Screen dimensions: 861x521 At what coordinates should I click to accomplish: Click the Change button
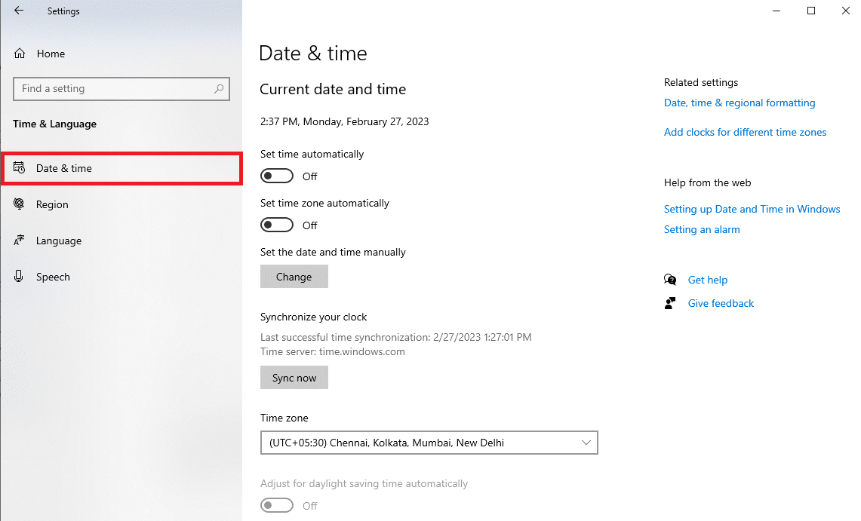(294, 277)
